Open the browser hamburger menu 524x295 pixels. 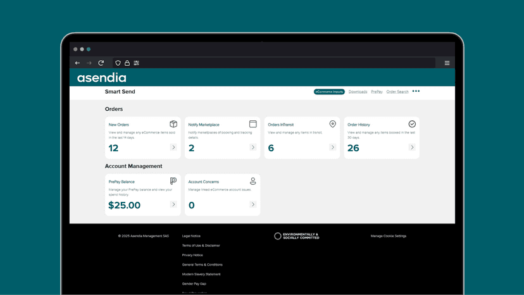coord(447,63)
